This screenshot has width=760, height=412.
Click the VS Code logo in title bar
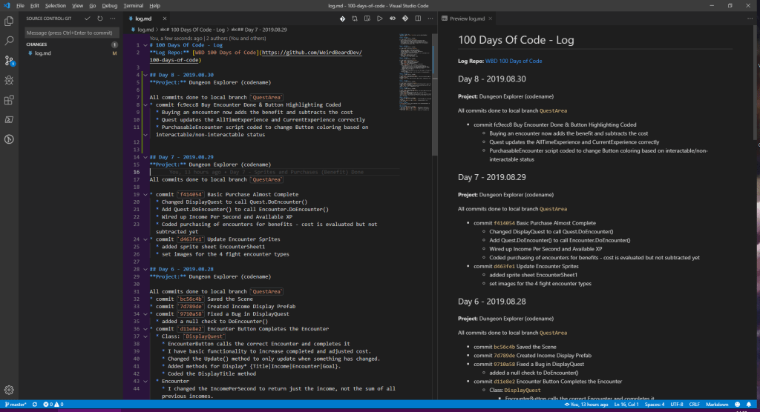[7, 5]
